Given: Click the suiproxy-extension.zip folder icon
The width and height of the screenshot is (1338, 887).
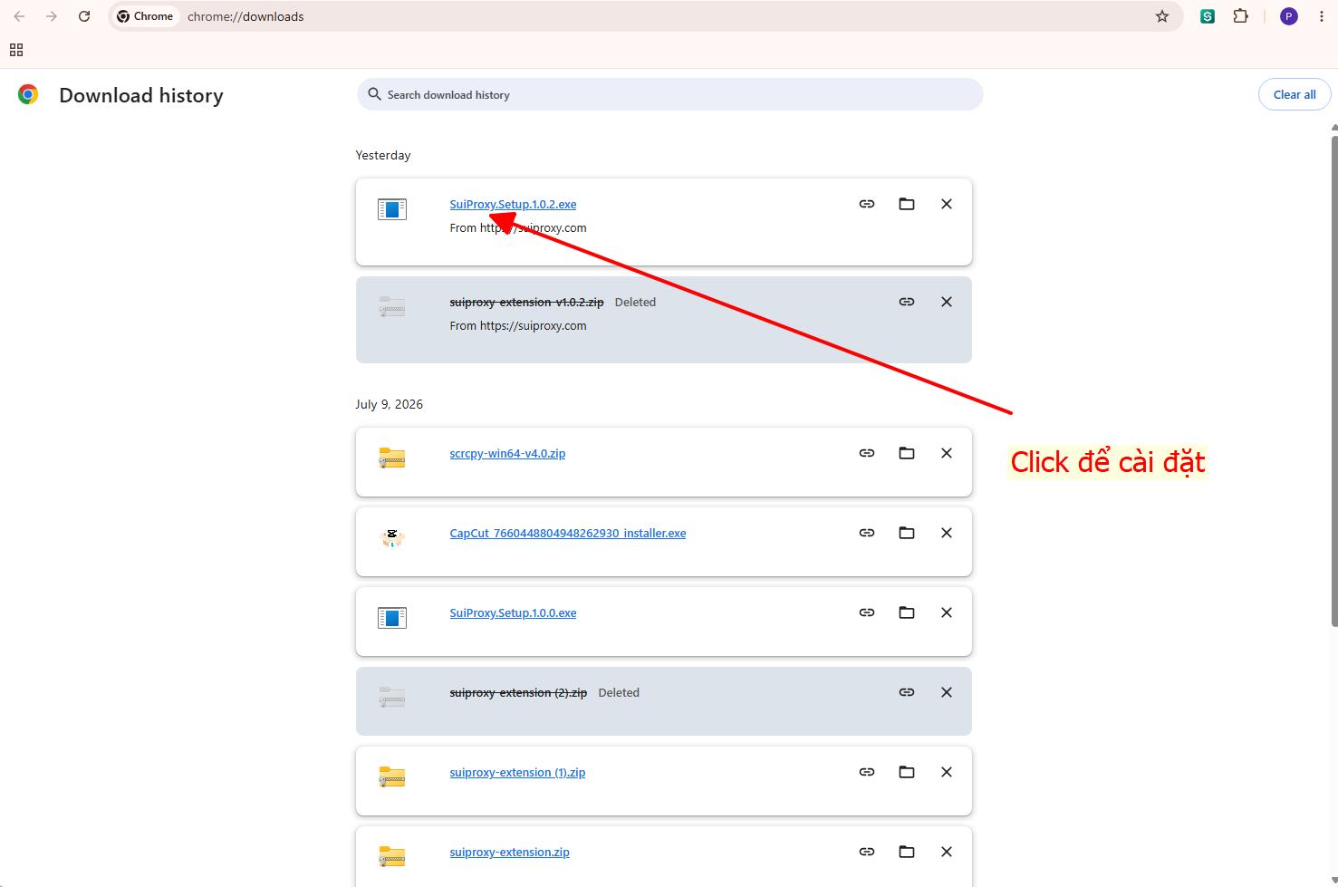Looking at the screenshot, I should 392,856.
